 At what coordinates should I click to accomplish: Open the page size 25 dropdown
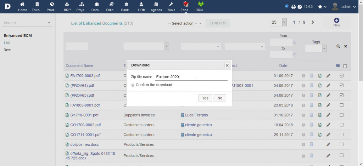279,22
